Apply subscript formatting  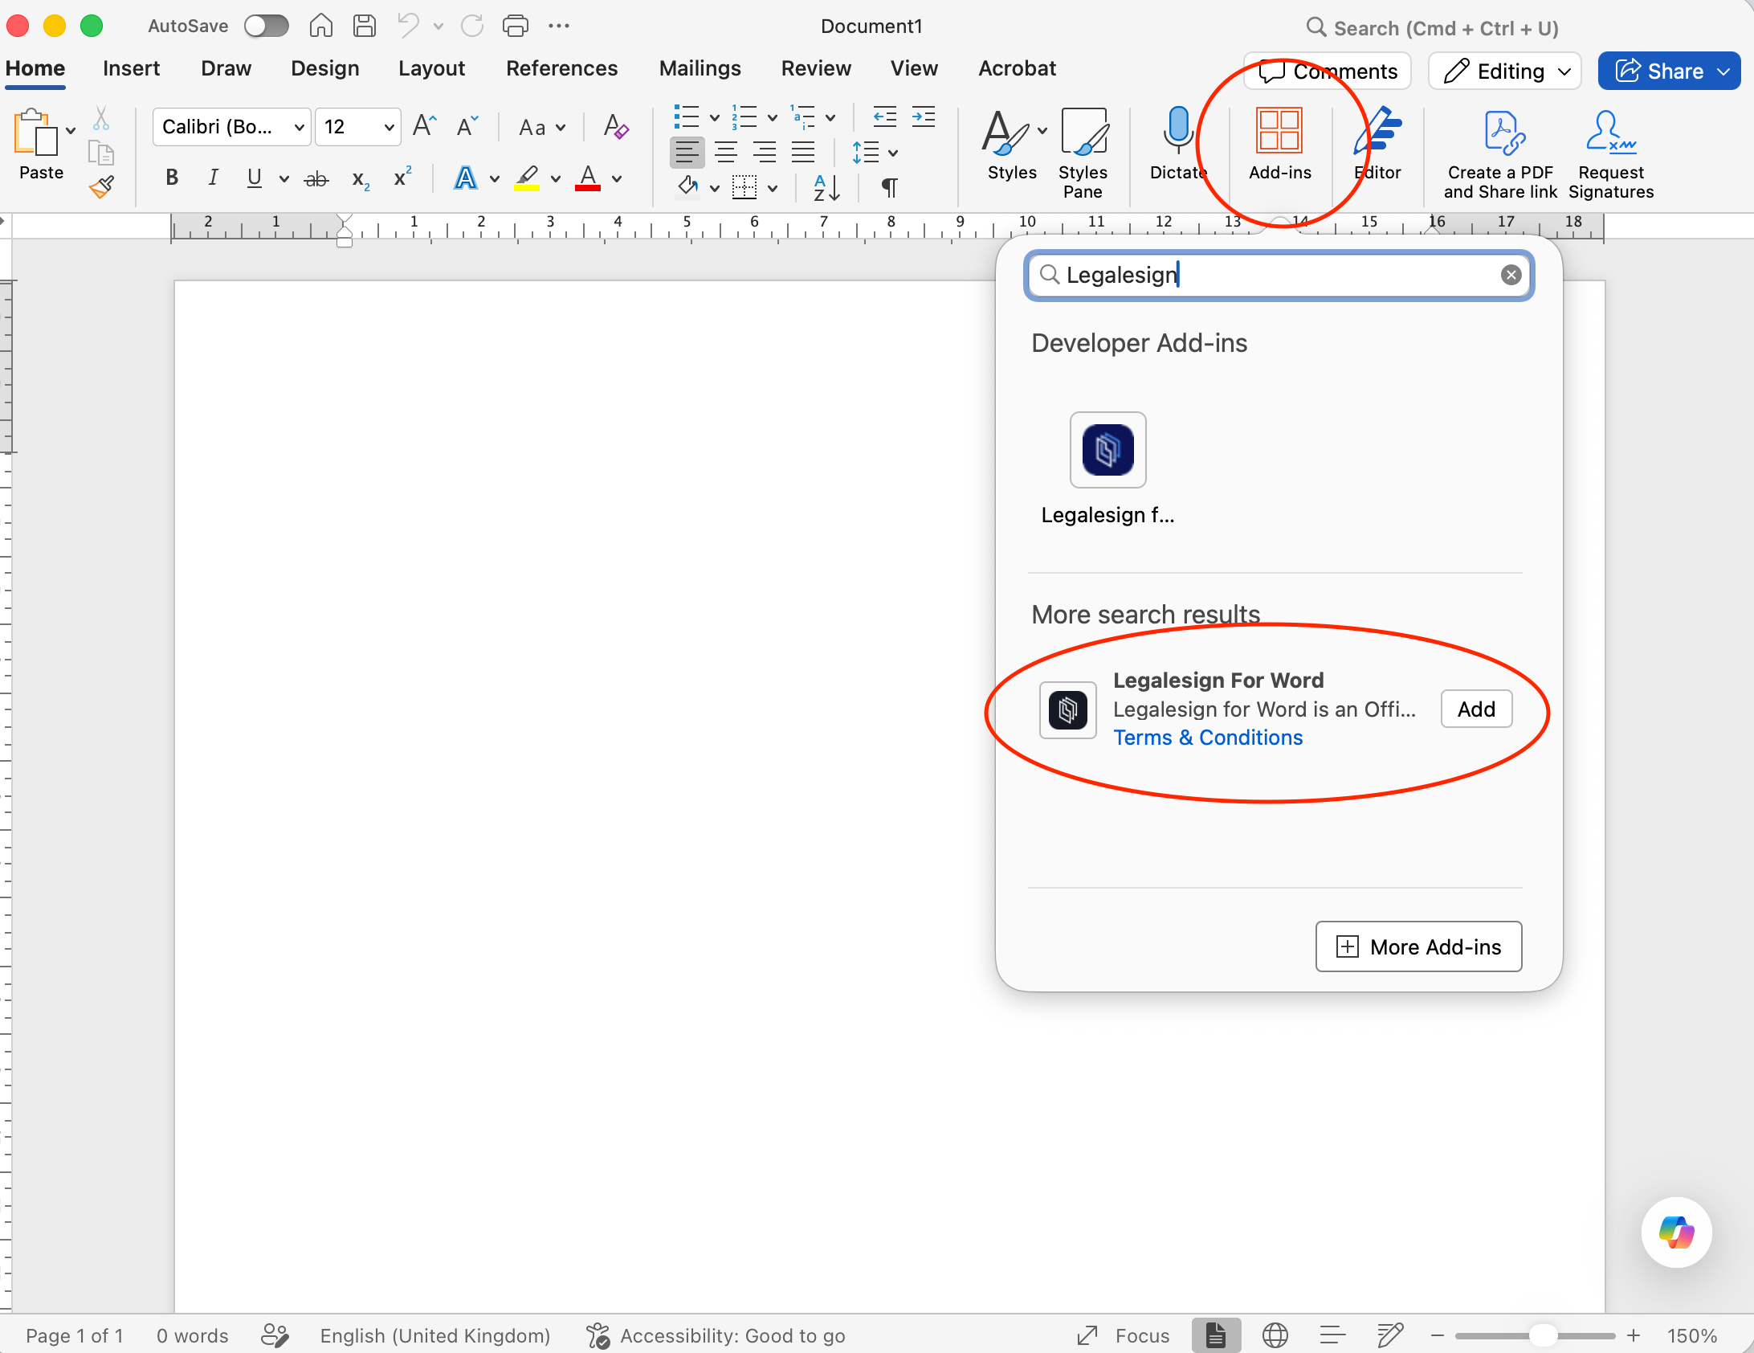(361, 179)
